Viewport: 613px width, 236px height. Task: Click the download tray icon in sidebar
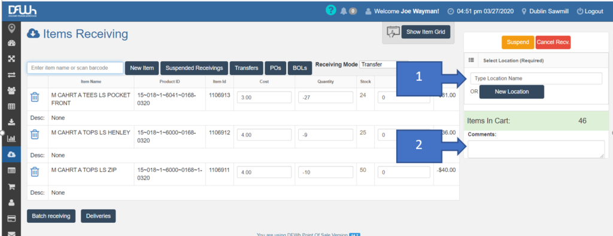click(11, 122)
